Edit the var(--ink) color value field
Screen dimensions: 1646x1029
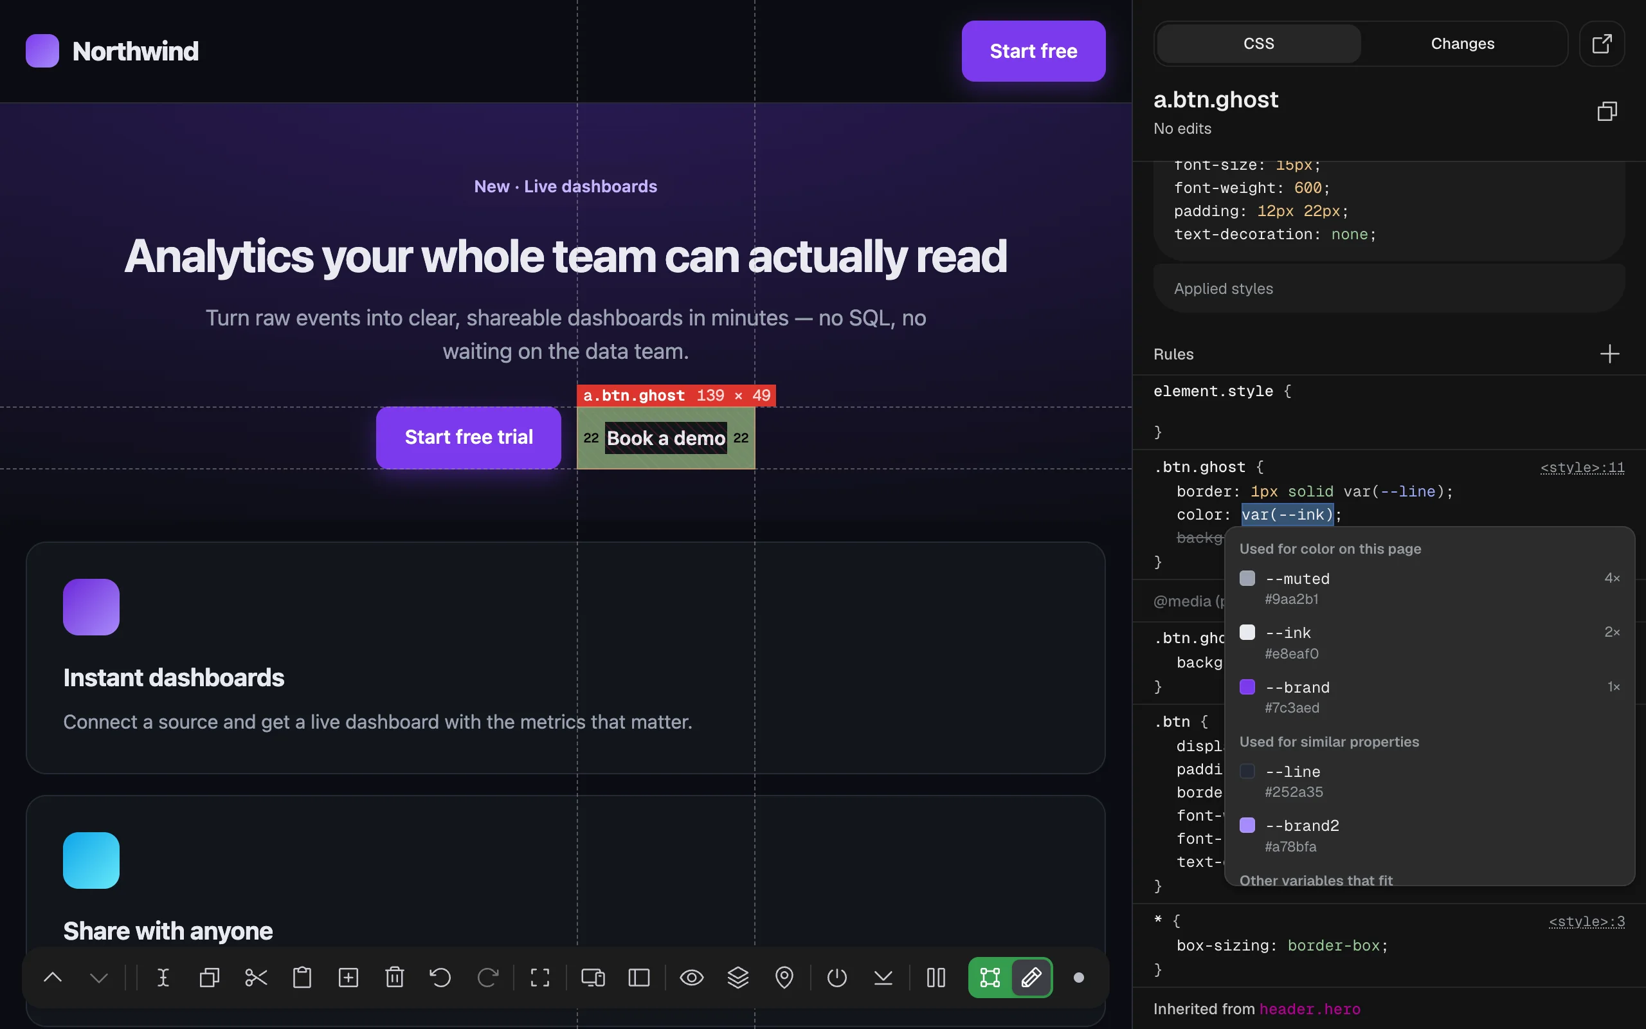1288,514
